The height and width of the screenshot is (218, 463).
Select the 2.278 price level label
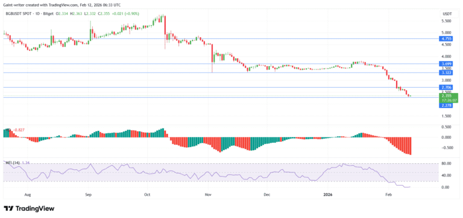tap(446, 105)
